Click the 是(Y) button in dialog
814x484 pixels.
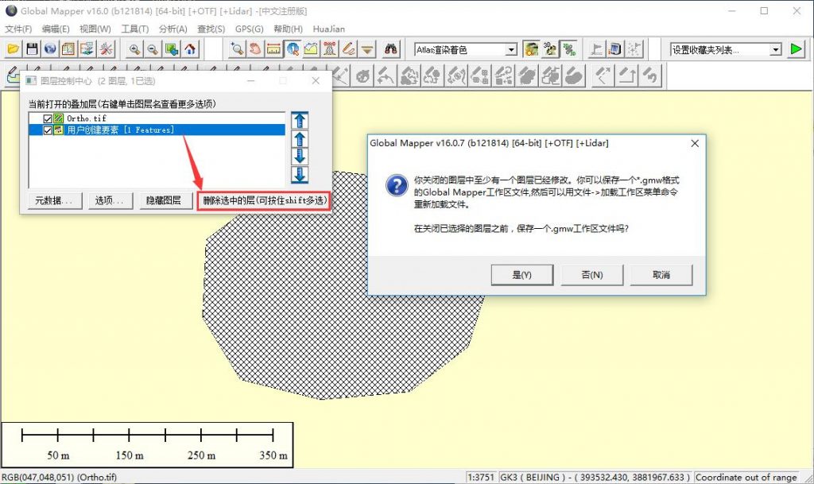(521, 275)
